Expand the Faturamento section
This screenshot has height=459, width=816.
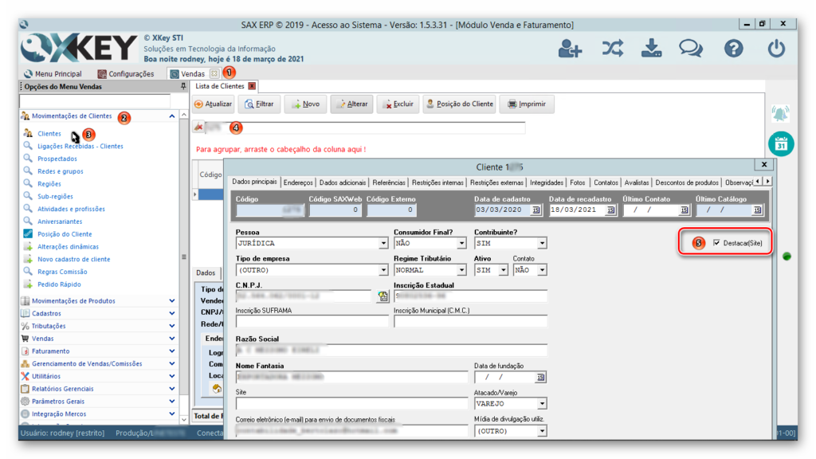[172, 351]
